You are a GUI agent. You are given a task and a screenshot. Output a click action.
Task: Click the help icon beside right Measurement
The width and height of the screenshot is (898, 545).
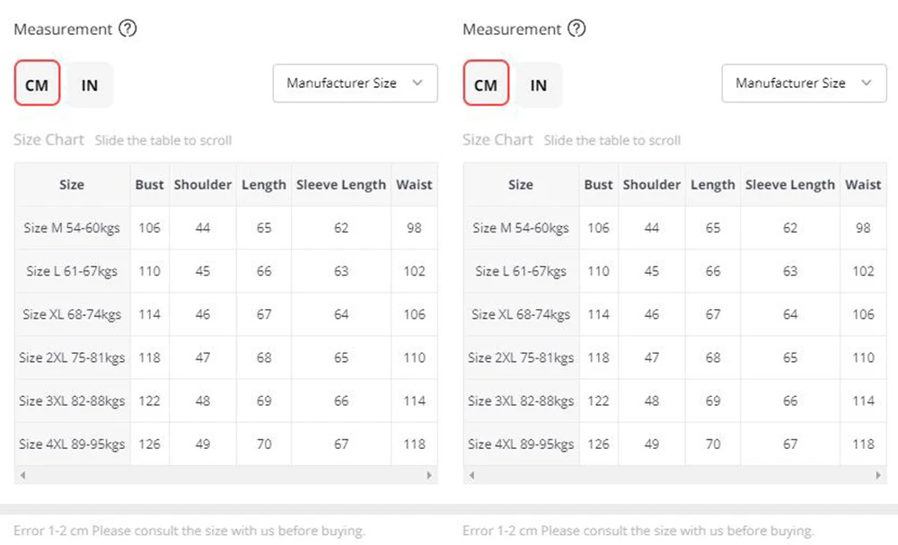pos(577,29)
